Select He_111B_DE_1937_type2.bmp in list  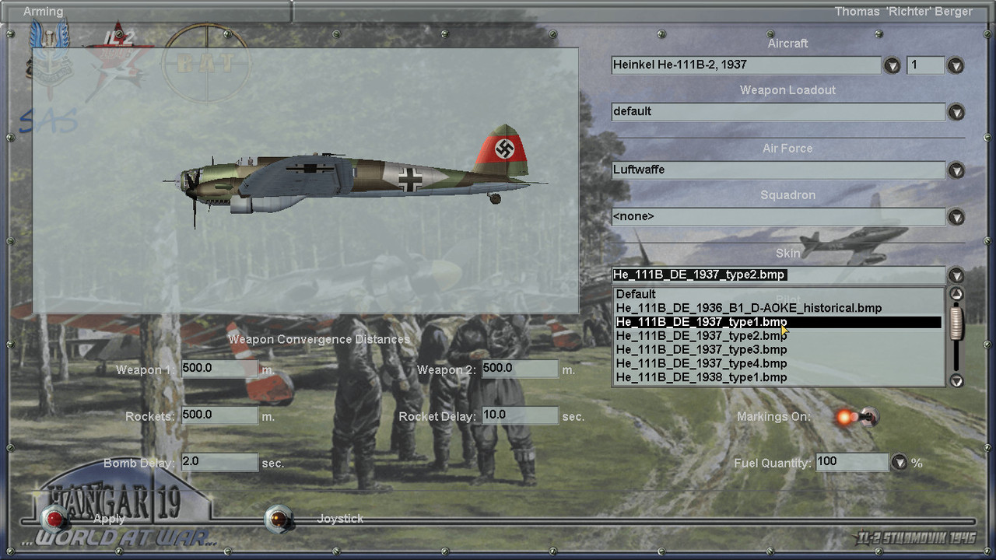click(x=778, y=336)
